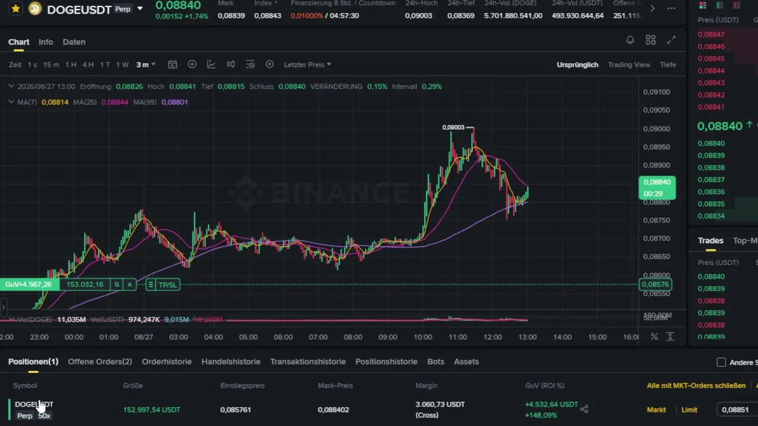Open the Orderhistorie tab

coord(167,362)
